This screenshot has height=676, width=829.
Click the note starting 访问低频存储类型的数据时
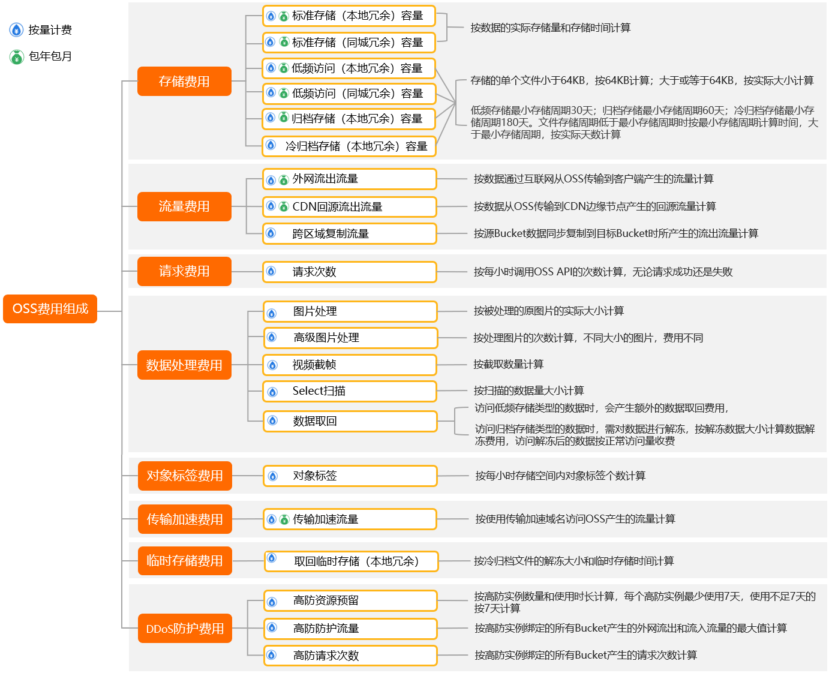[x=602, y=408]
